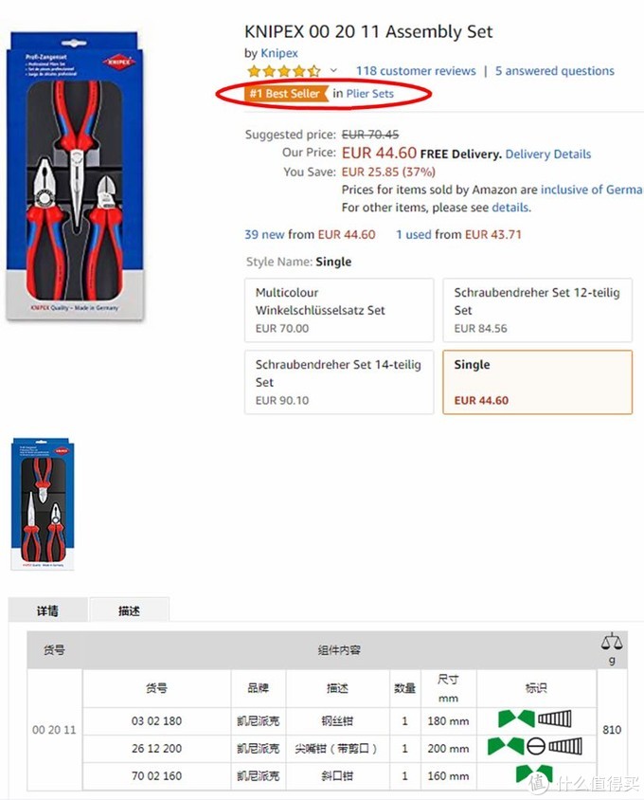Click marking icon for the 70 02 160 row

click(534, 774)
